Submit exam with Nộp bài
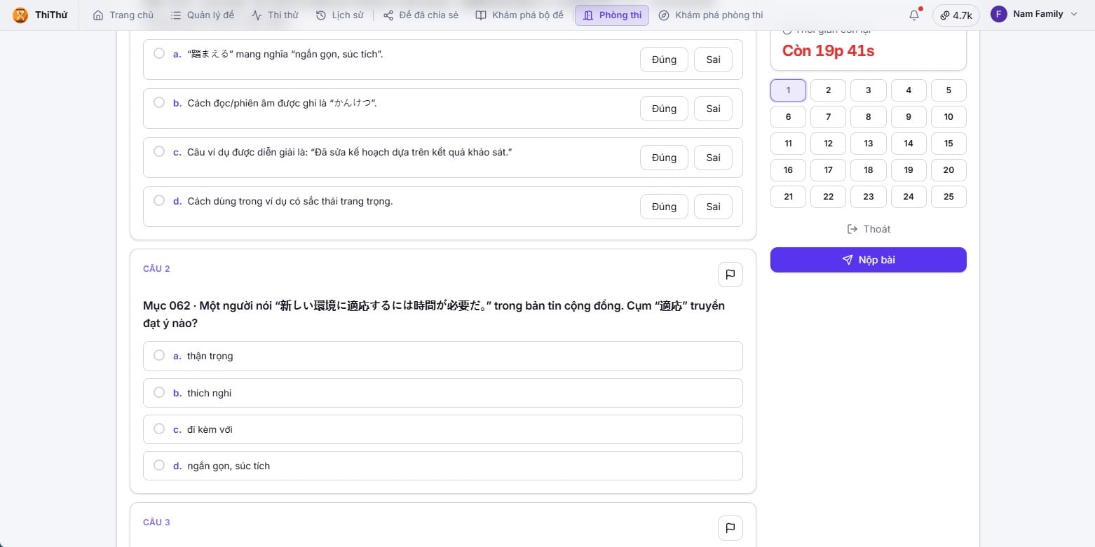This screenshot has height=547, width=1095. pos(868,260)
